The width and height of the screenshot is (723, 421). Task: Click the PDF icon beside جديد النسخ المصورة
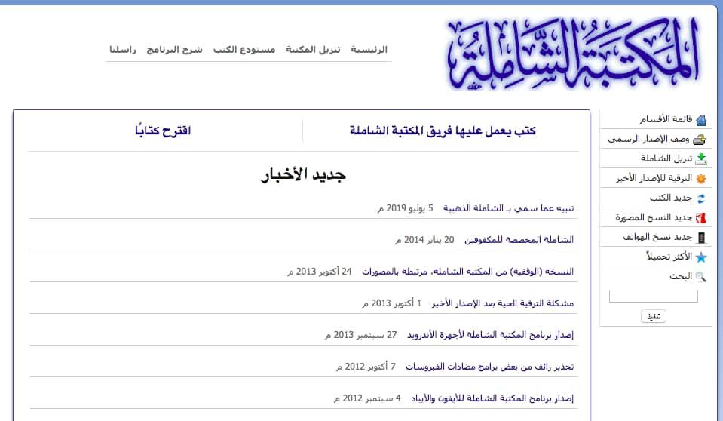[701, 218]
